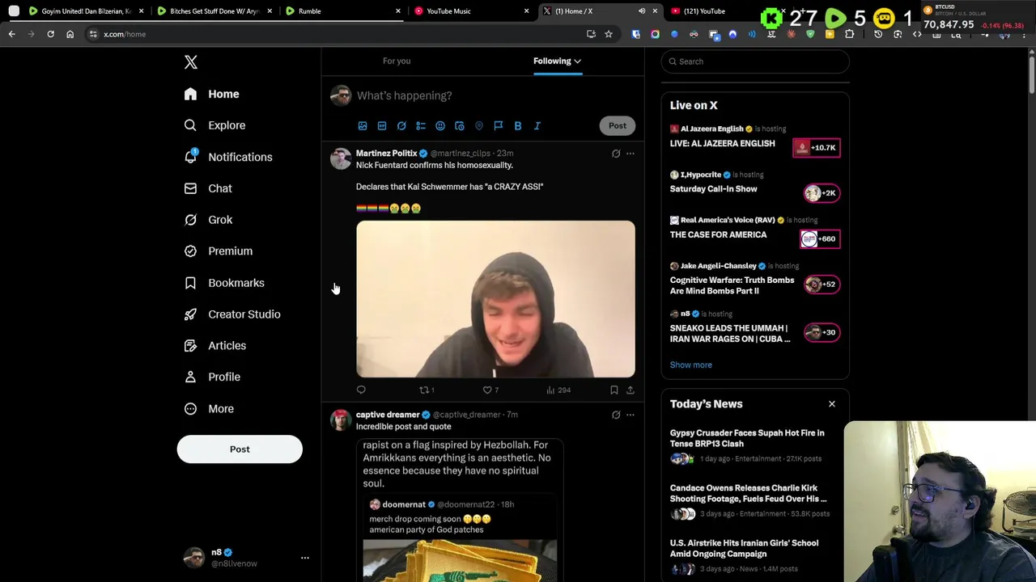
Task: Toggle italic formatting in composer
Action: pos(537,126)
